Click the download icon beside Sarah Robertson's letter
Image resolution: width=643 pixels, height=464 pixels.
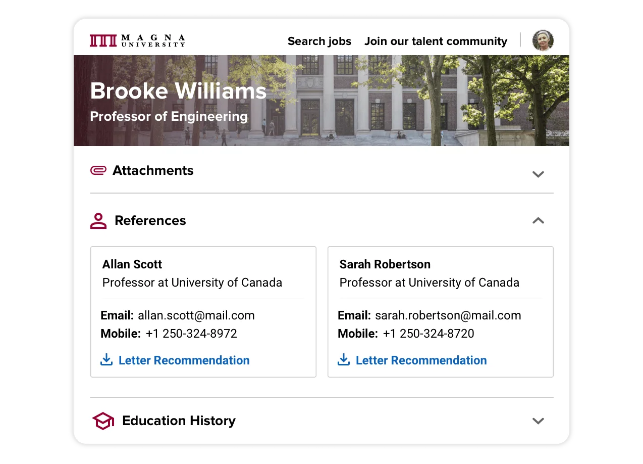coord(343,359)
